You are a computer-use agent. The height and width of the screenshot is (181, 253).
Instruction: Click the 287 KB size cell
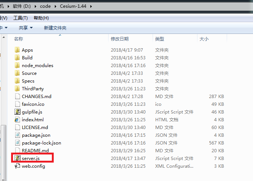[216, 96]
